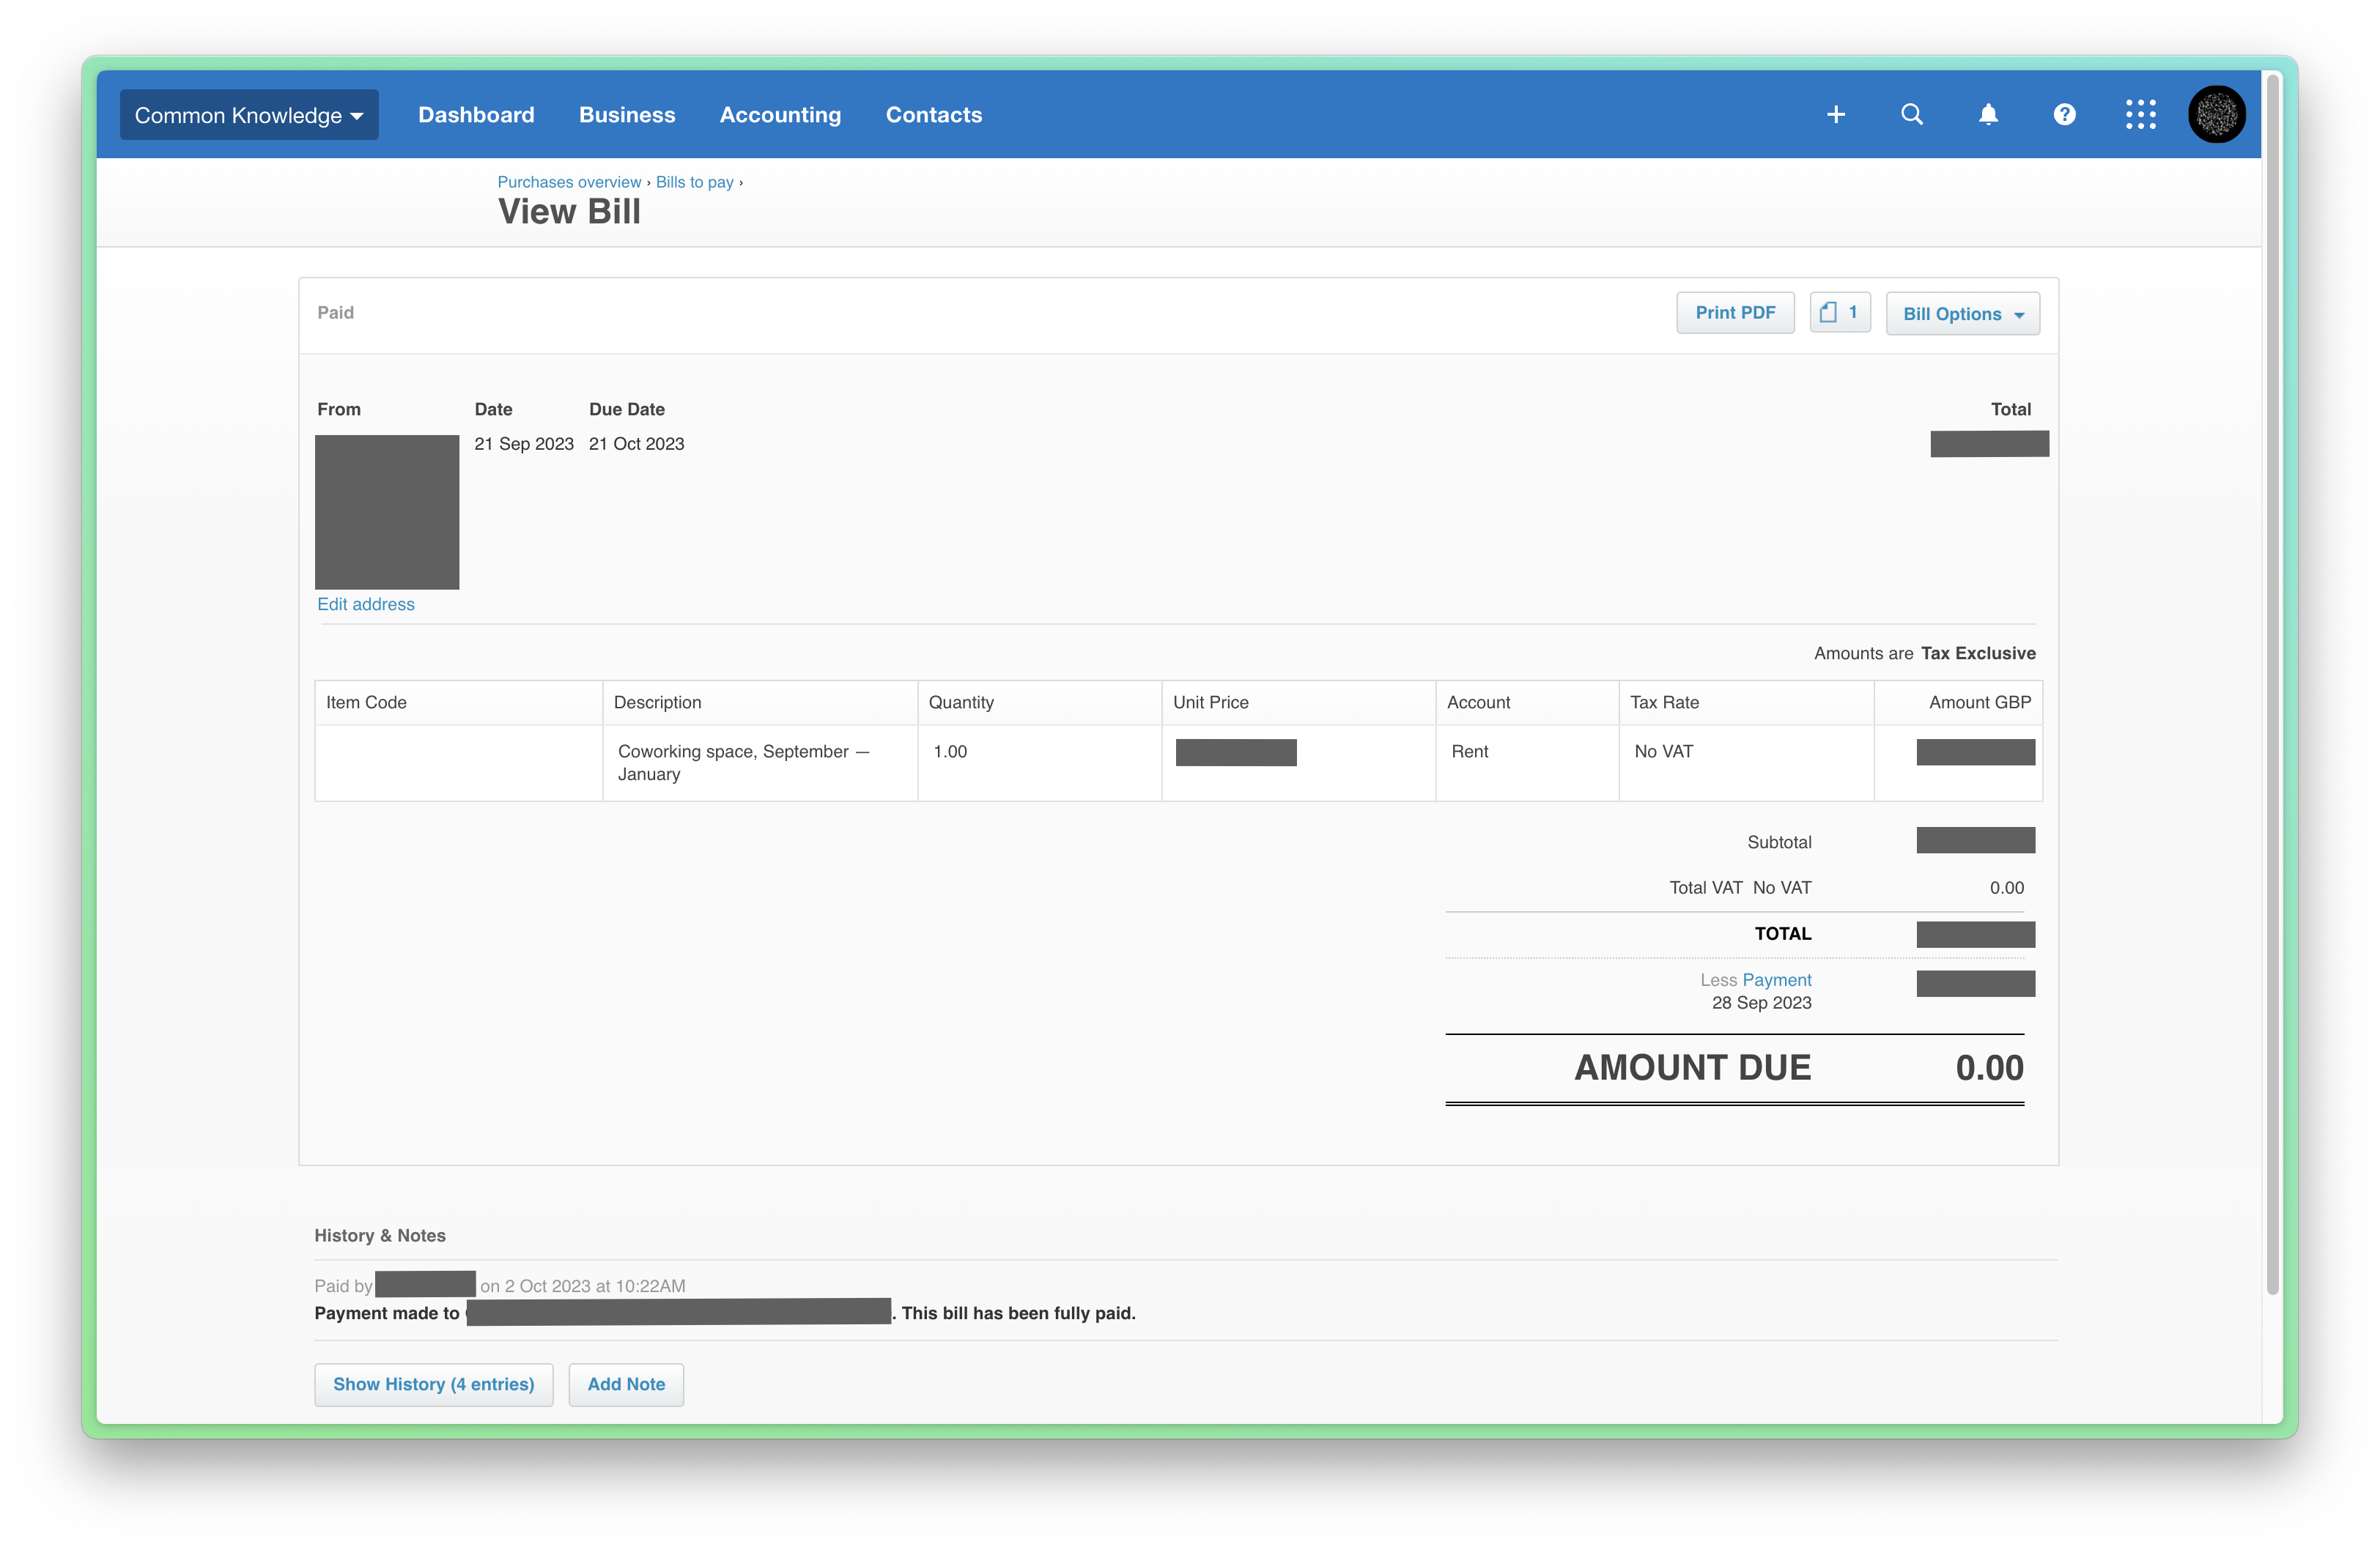Image resolution: width=2380 pixels, height=1547 pixels.
Task: Open the Common Knowledge organisation menu
Action: tap(248, 114)
